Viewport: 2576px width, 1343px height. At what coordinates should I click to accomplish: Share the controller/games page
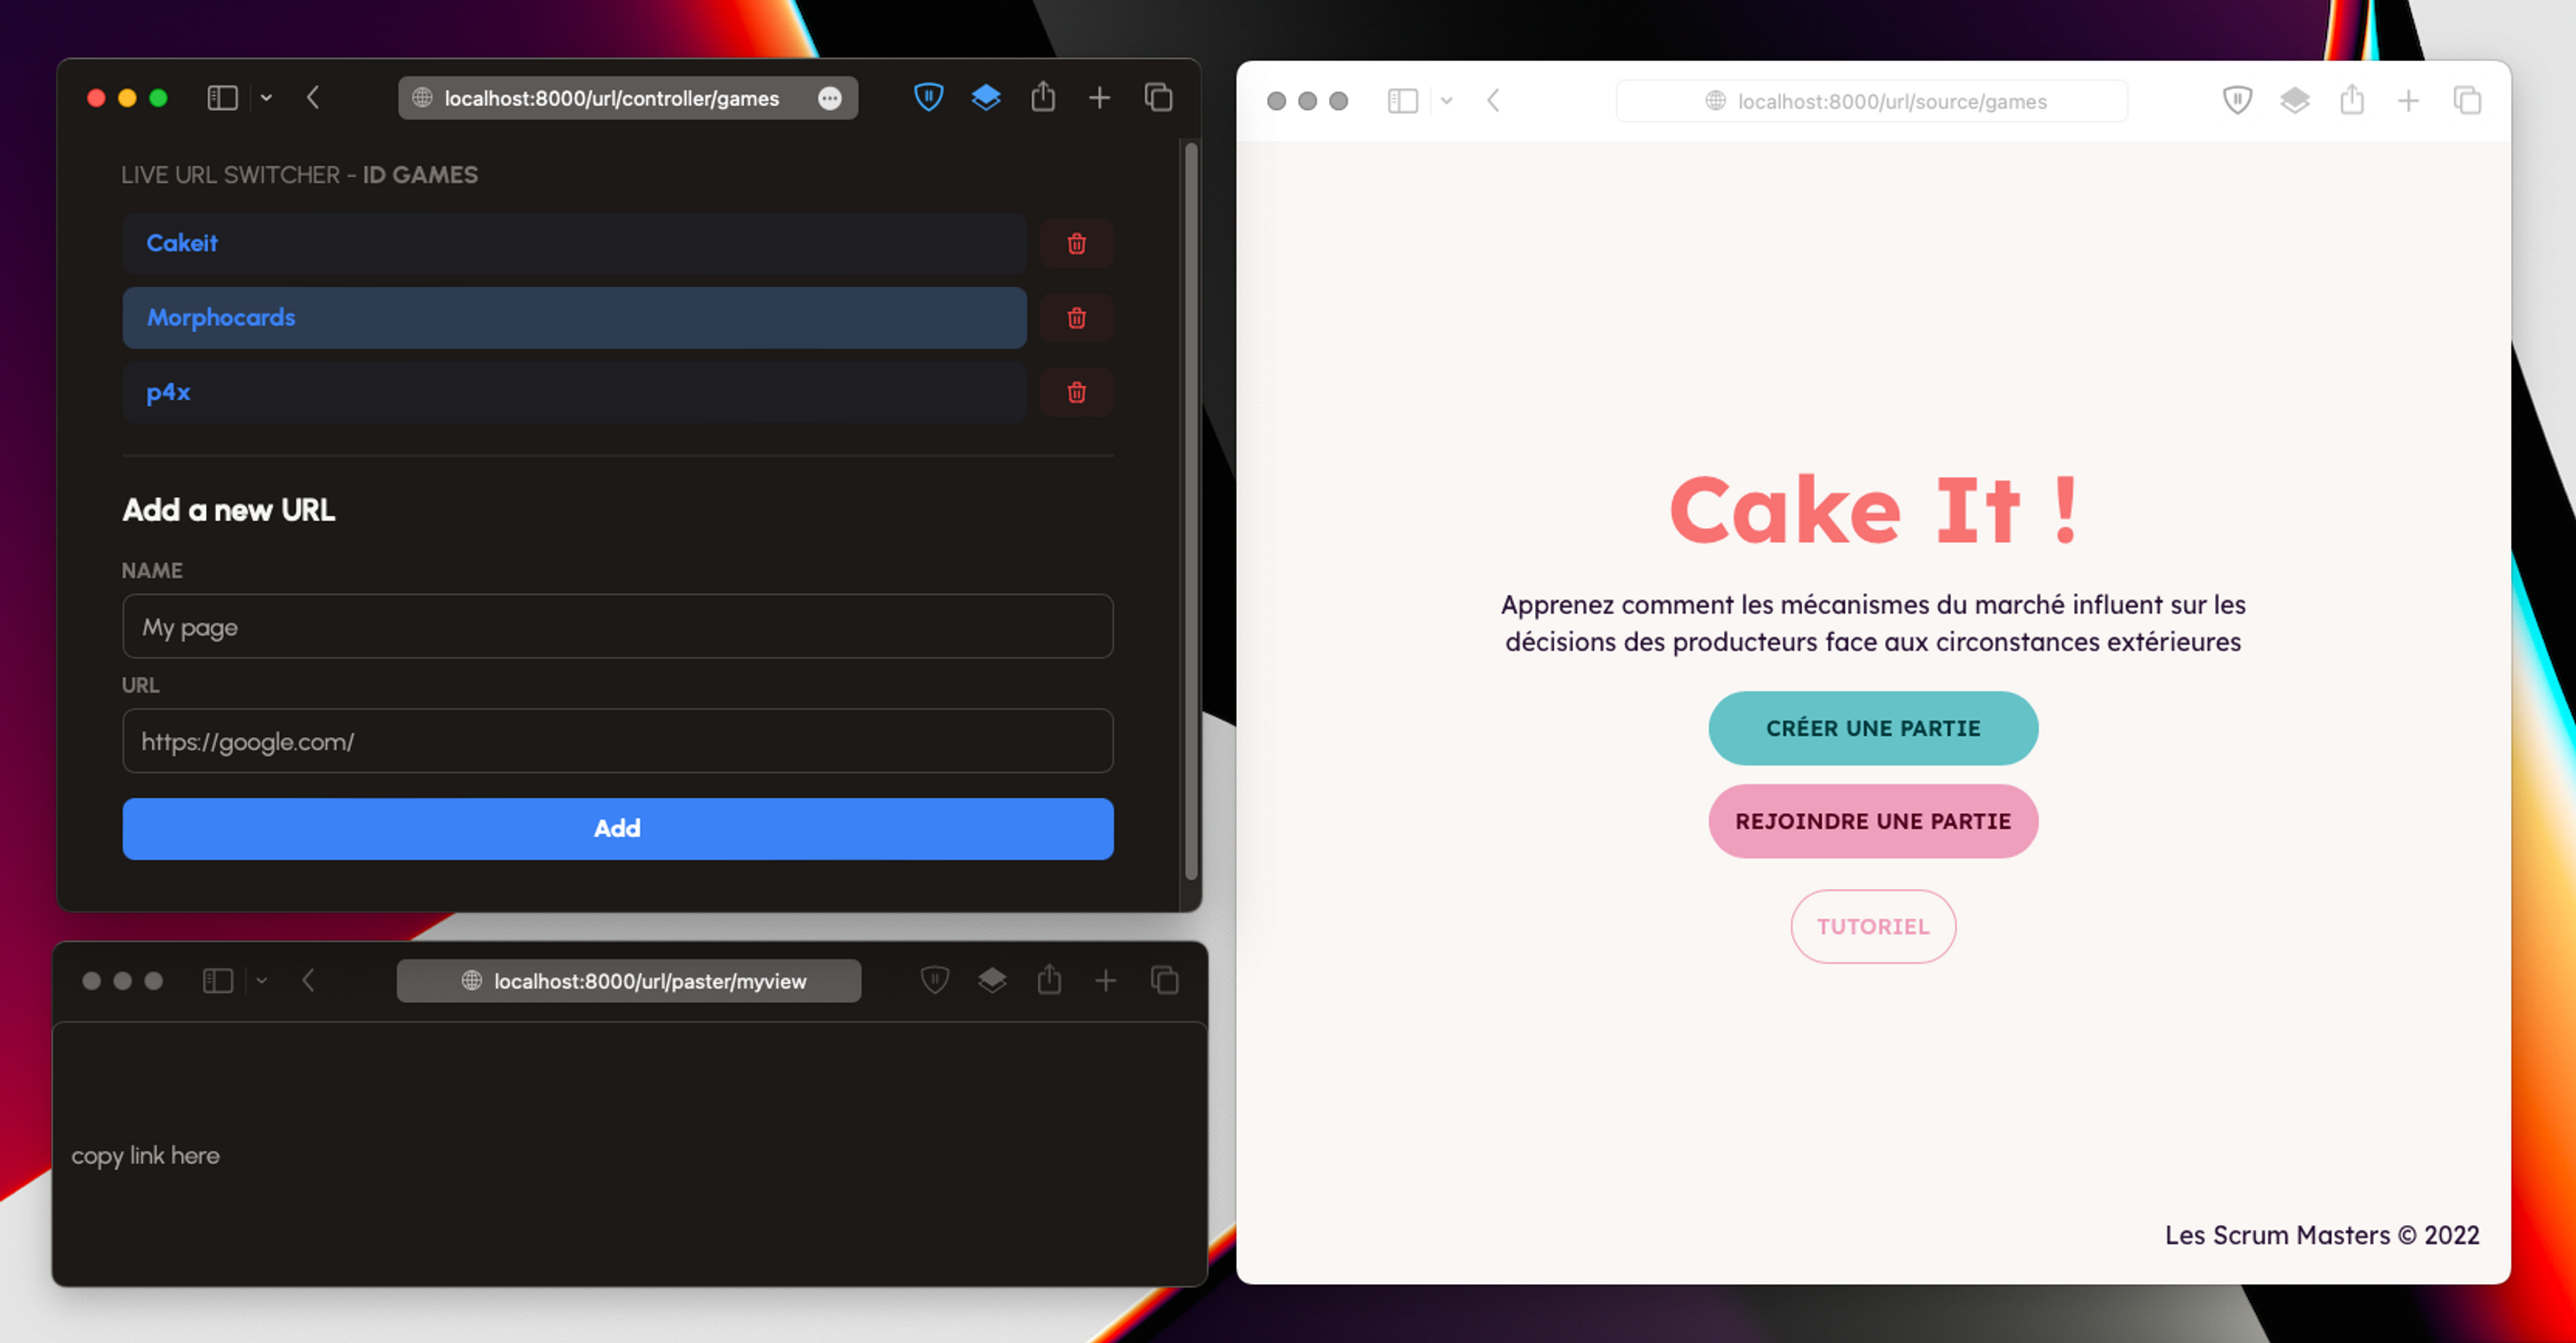tap(1043, 97)
